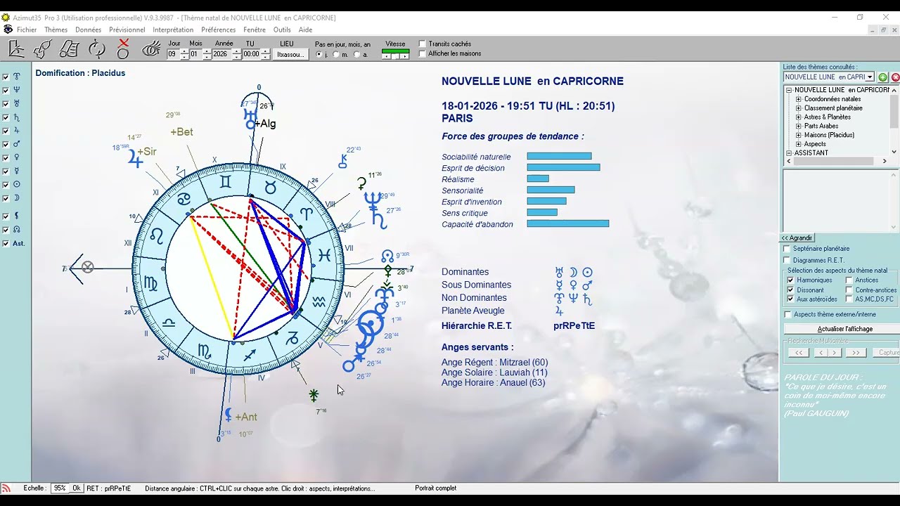Click Actualiser l'affichage button
Viewport: 900px width, 506px height.
coord(844,329)
